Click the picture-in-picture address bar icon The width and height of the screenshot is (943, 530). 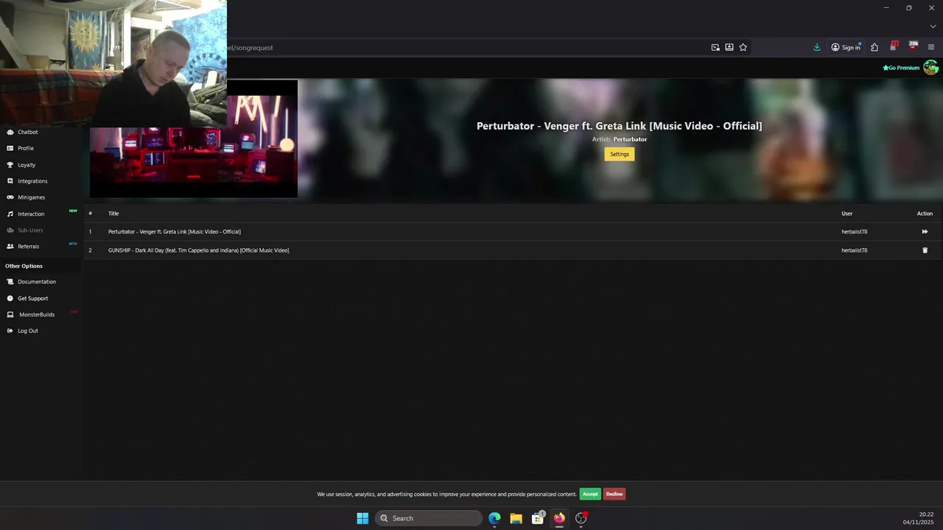(715, 47)
